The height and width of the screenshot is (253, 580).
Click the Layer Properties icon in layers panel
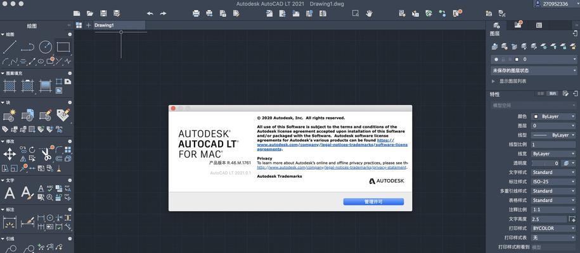tap(494, 47)
